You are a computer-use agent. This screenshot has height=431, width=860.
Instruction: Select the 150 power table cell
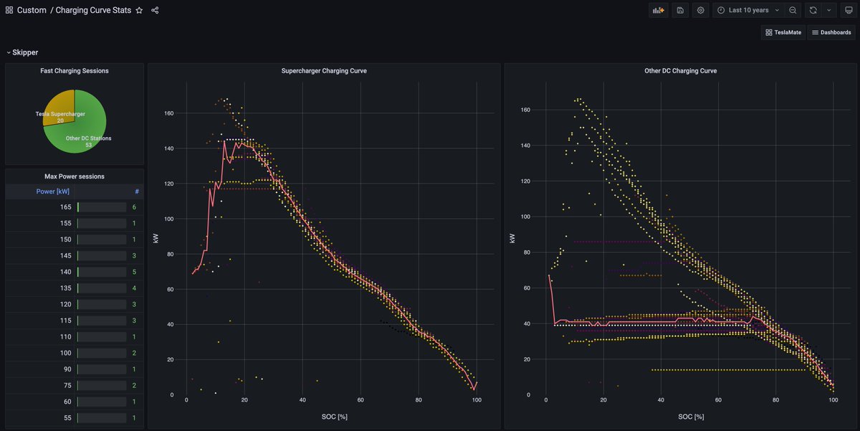point(39,240)
